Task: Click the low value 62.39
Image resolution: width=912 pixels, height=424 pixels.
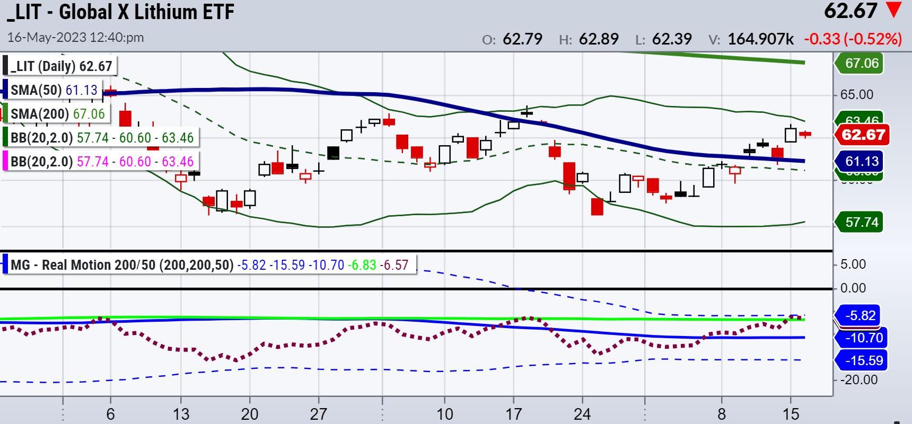Action: click(x=672, y=39)
